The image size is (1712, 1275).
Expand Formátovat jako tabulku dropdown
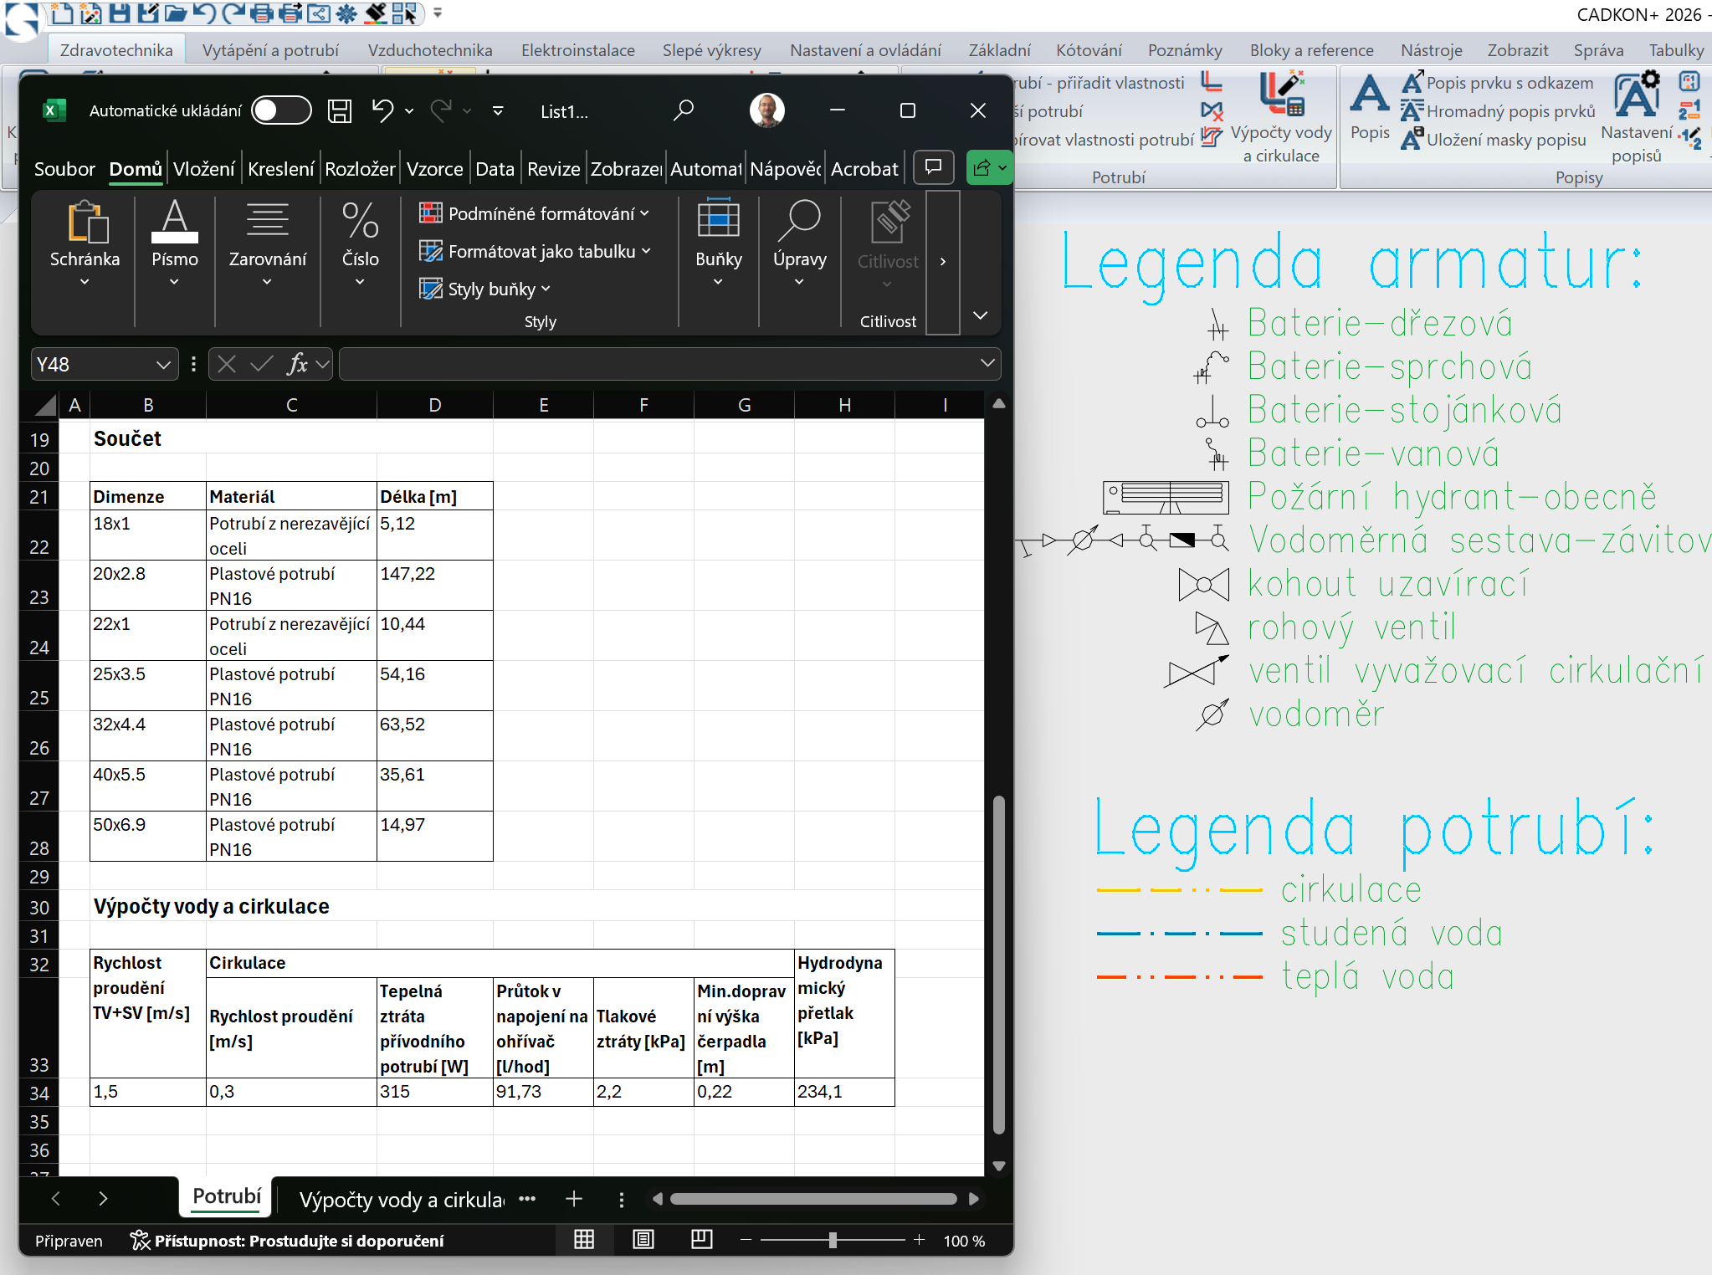pyautogui.click(x=646, y=251)
